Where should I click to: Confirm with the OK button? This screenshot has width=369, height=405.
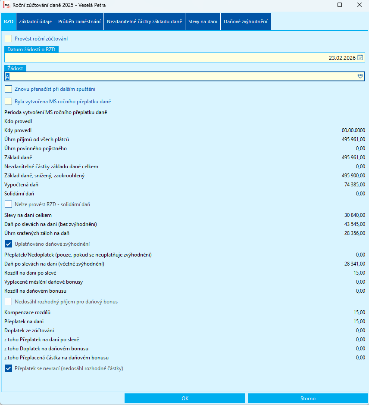click(185, 398)
